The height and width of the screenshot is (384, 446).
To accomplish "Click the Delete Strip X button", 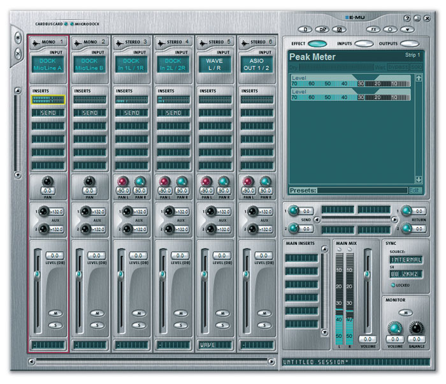I will (17, 55).
